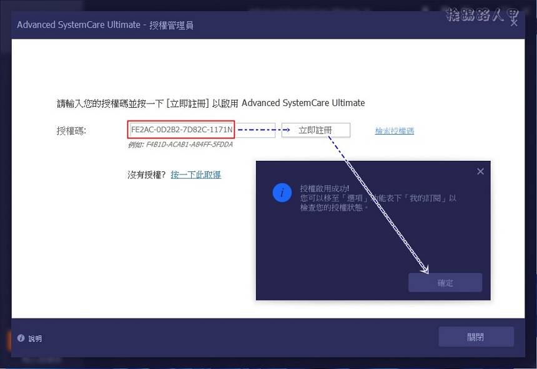The height and width of the screenshot is (369, 537).
Task: Click the 關閉 button at bottom
Action: pos(476,337)
